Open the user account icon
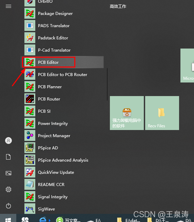Viewport: 194px width, 222px height. click(8, 141)
